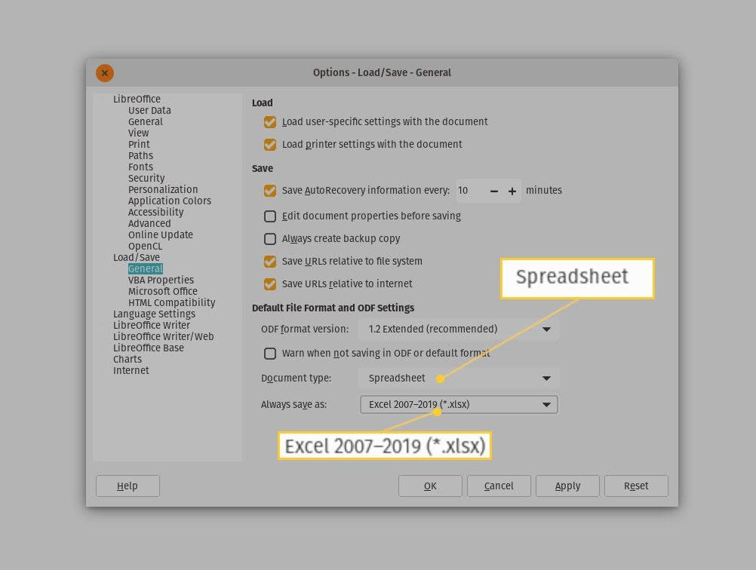Click the AutoRecovery minutes input field
The width and height of the screenshot is (756, 570).
click(x=470, y=191)
